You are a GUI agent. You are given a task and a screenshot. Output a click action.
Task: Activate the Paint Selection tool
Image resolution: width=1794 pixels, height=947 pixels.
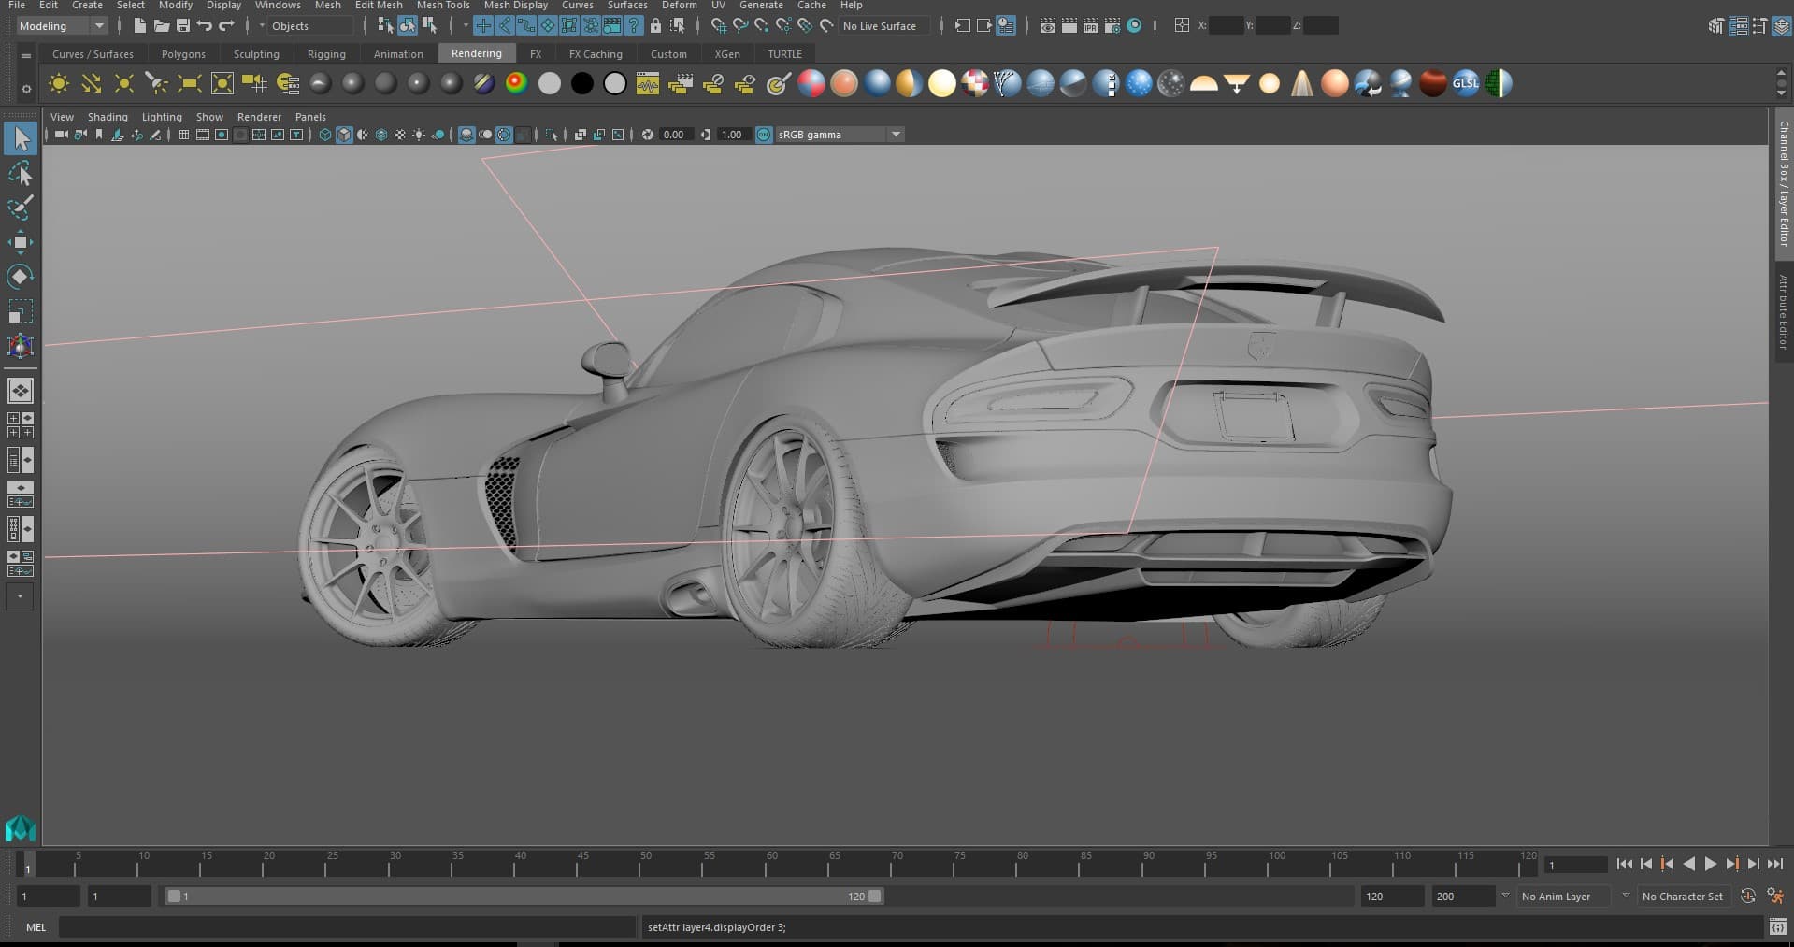click(x=21, y=208)
